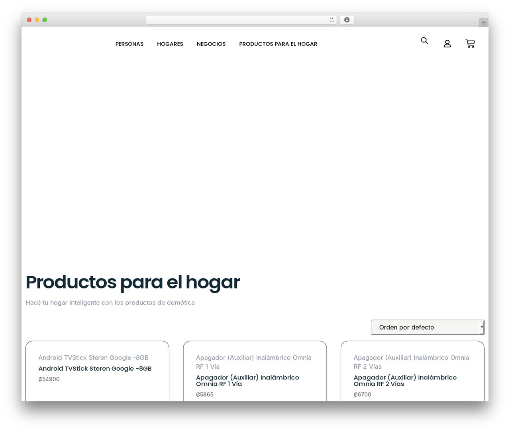Open the shopping cart icon
Image resolution: width=510 pixels, height=432 pixels.
click(x=470, y=44)
